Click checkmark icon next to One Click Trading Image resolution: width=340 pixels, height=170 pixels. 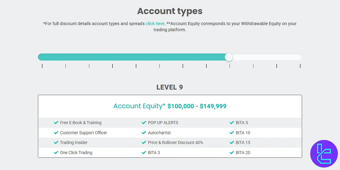coord(56,153)
